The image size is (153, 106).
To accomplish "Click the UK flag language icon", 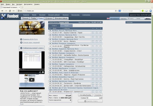I will pyautogui.click(x=108, y=19).
